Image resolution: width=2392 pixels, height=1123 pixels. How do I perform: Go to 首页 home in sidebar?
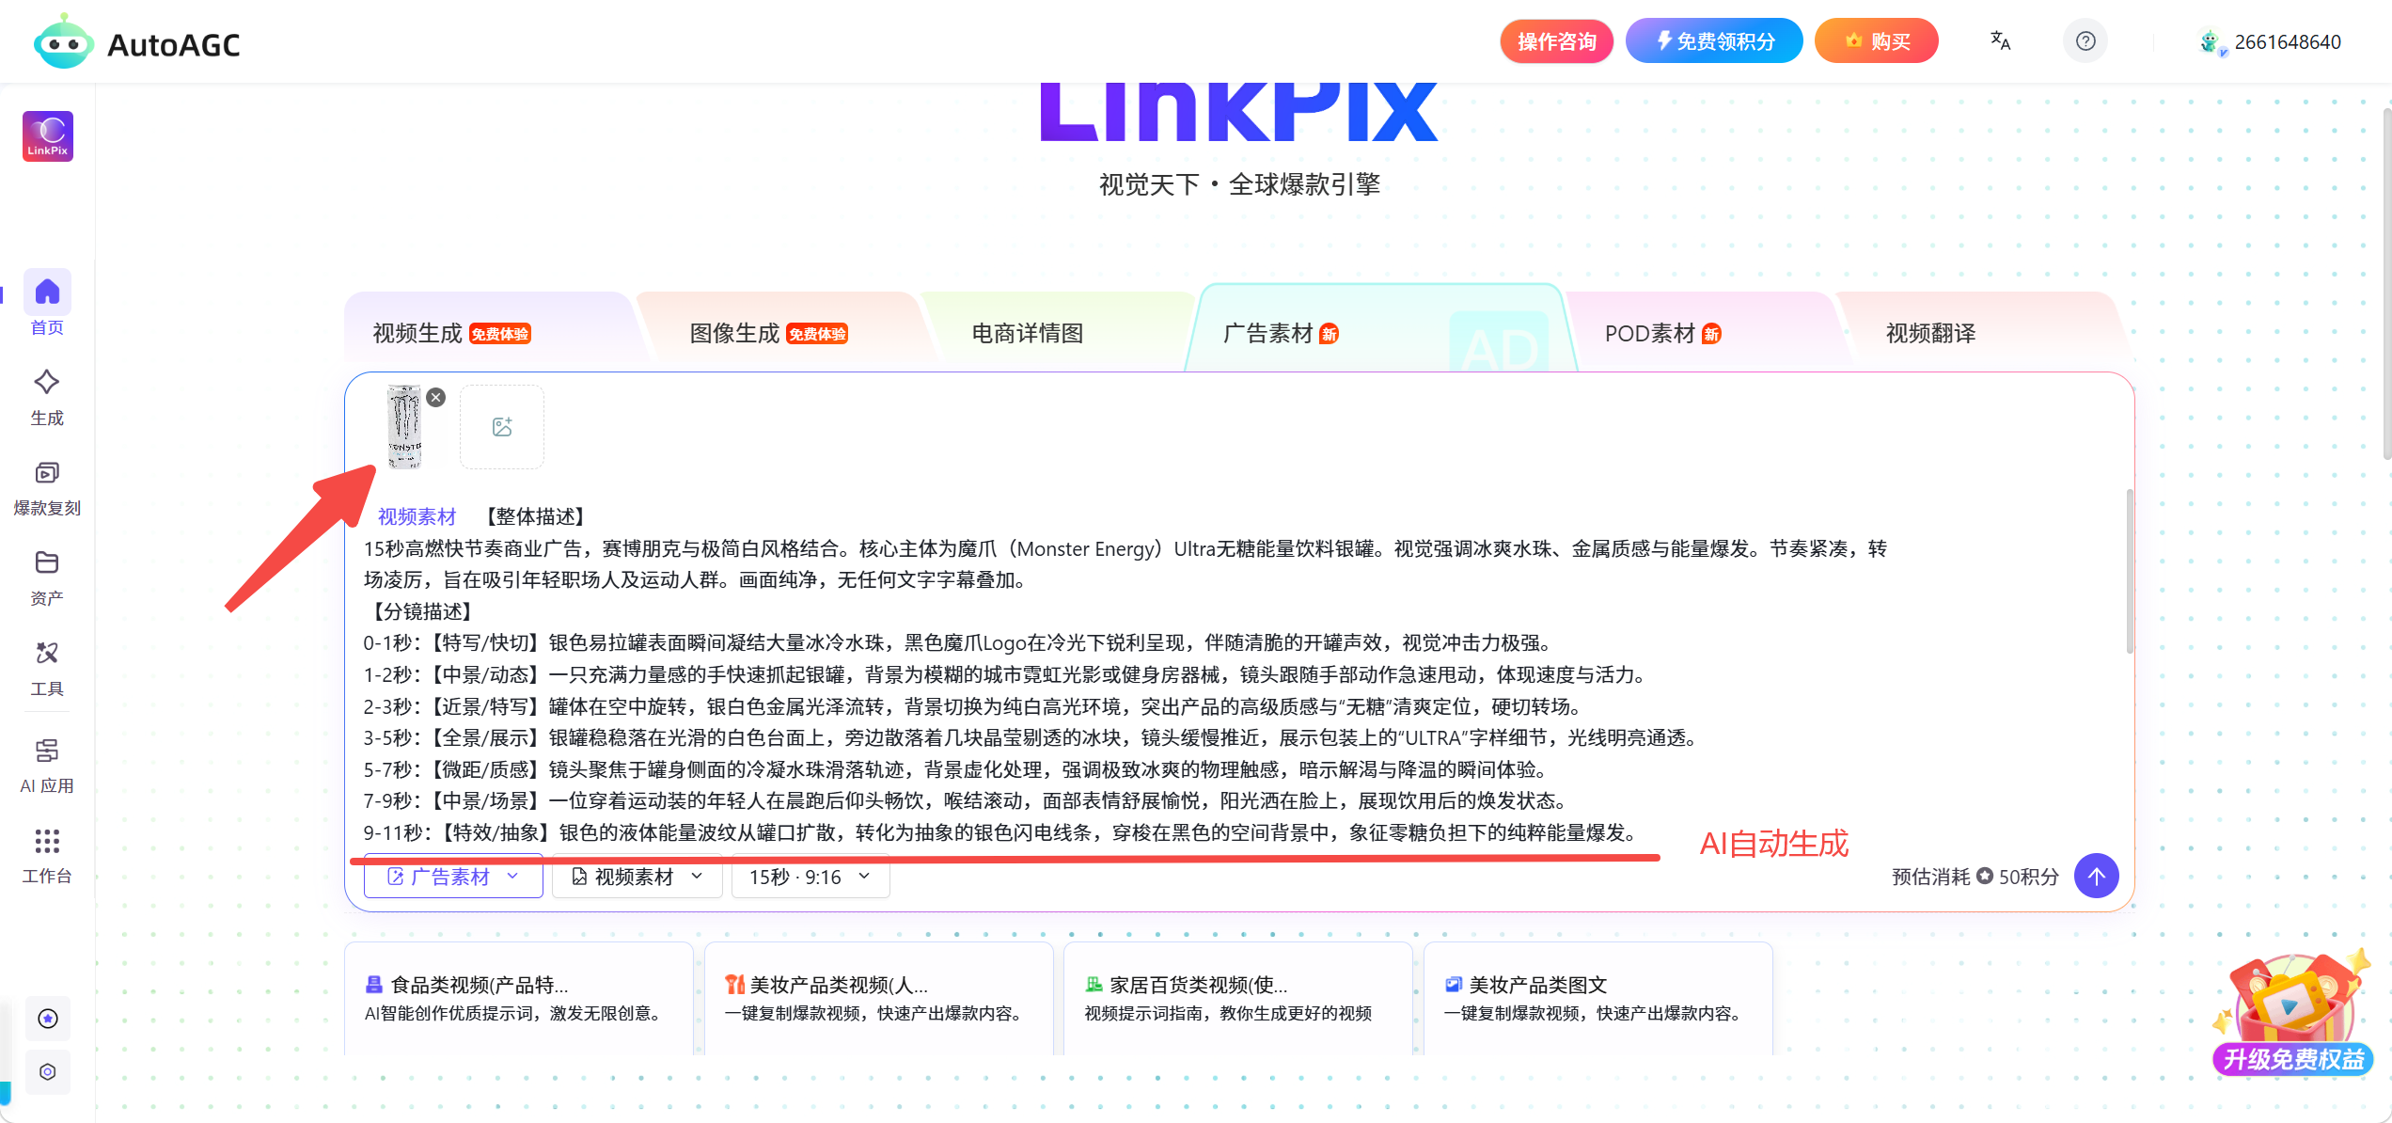click(47, 304)
